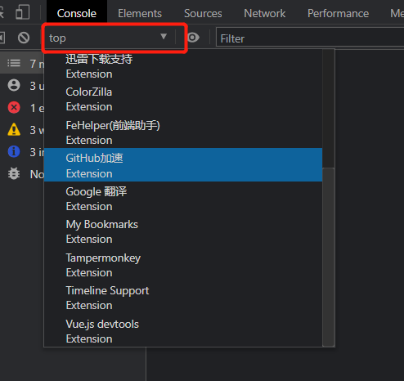Focus the console Filter input field
Screen dimensions: 404x381
(x=310, y=38)
